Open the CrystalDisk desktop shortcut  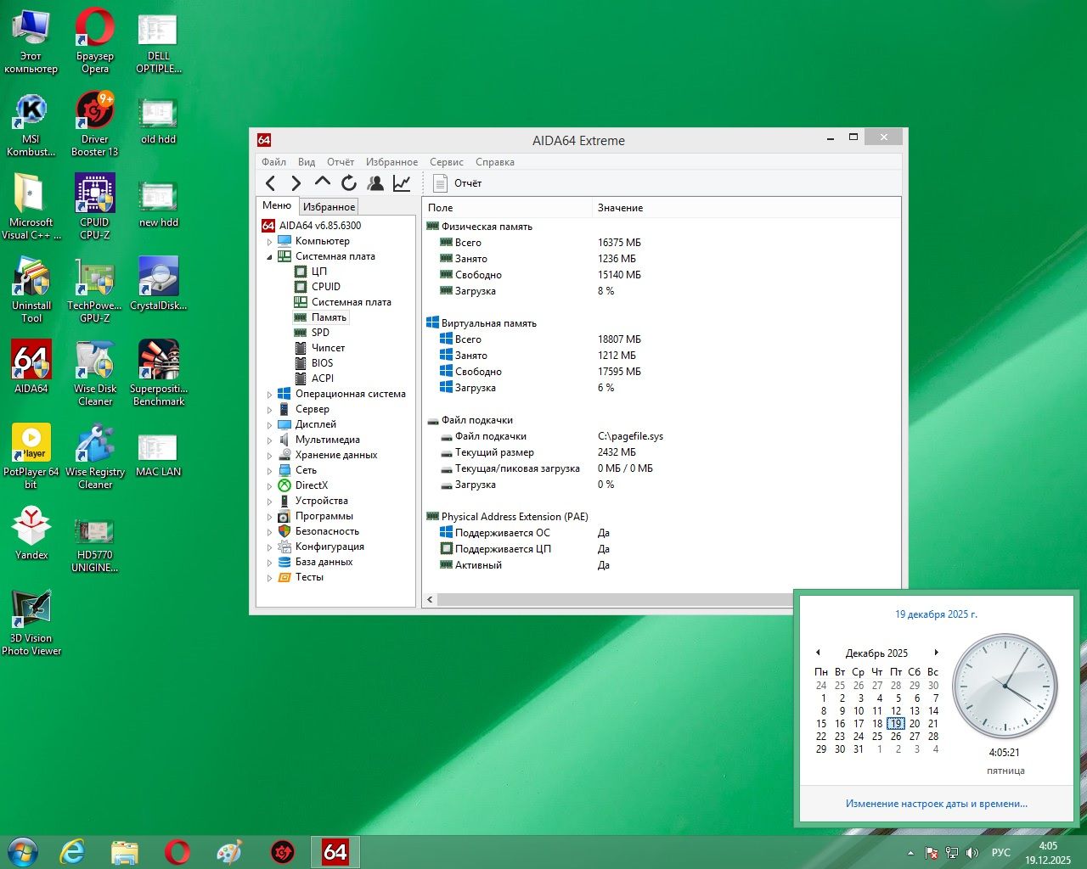159,283
